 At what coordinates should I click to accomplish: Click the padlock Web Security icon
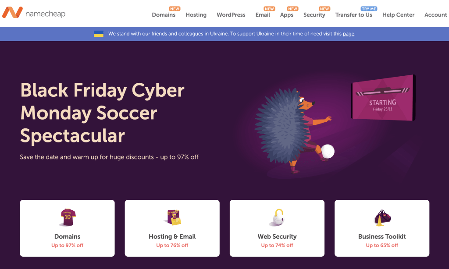[277, 217]
